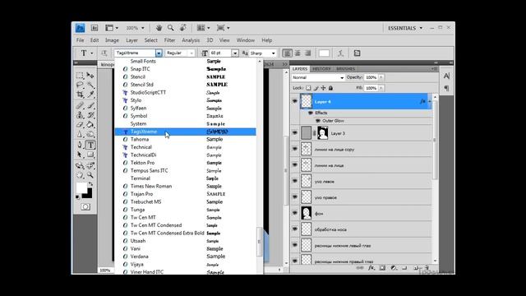Viewport: 526px width, 296px height.
Task: Select the Eyedropper tool
Action: (90, 95)
